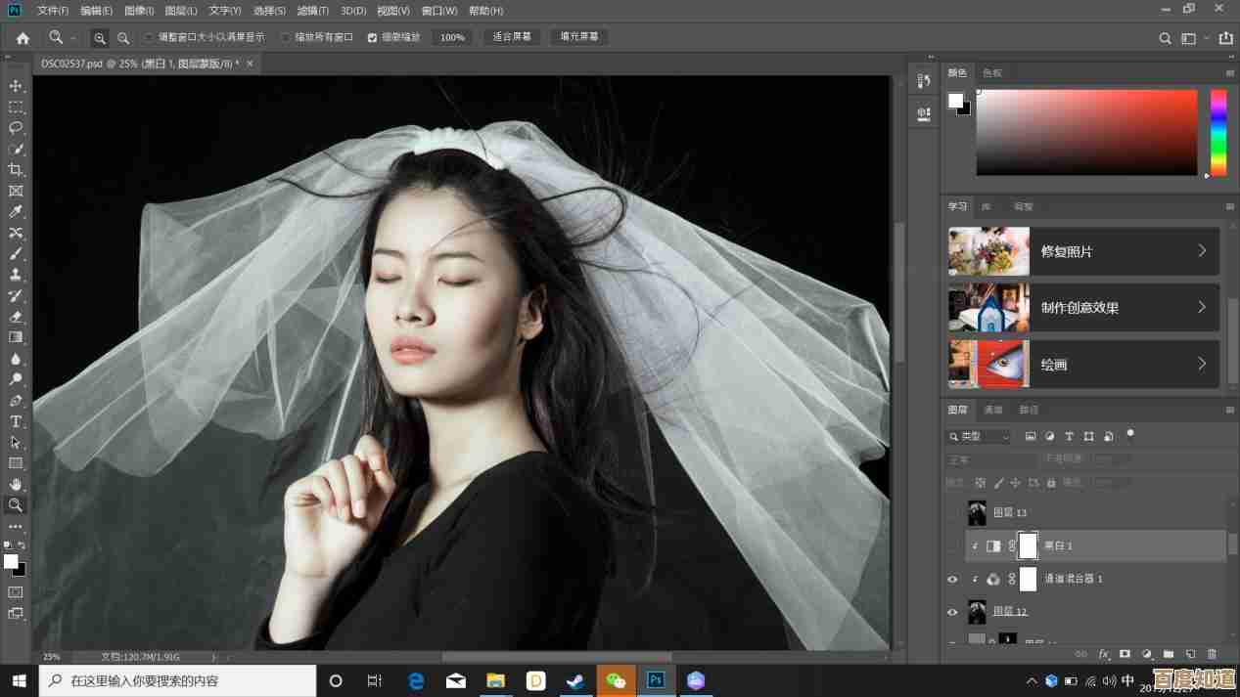Click the 适合屏幕 button
Screen dimensions: 1240x697
[512, 37]
